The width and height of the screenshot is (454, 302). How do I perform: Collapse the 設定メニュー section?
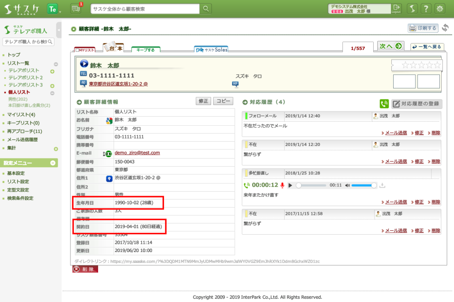[53, 163]
